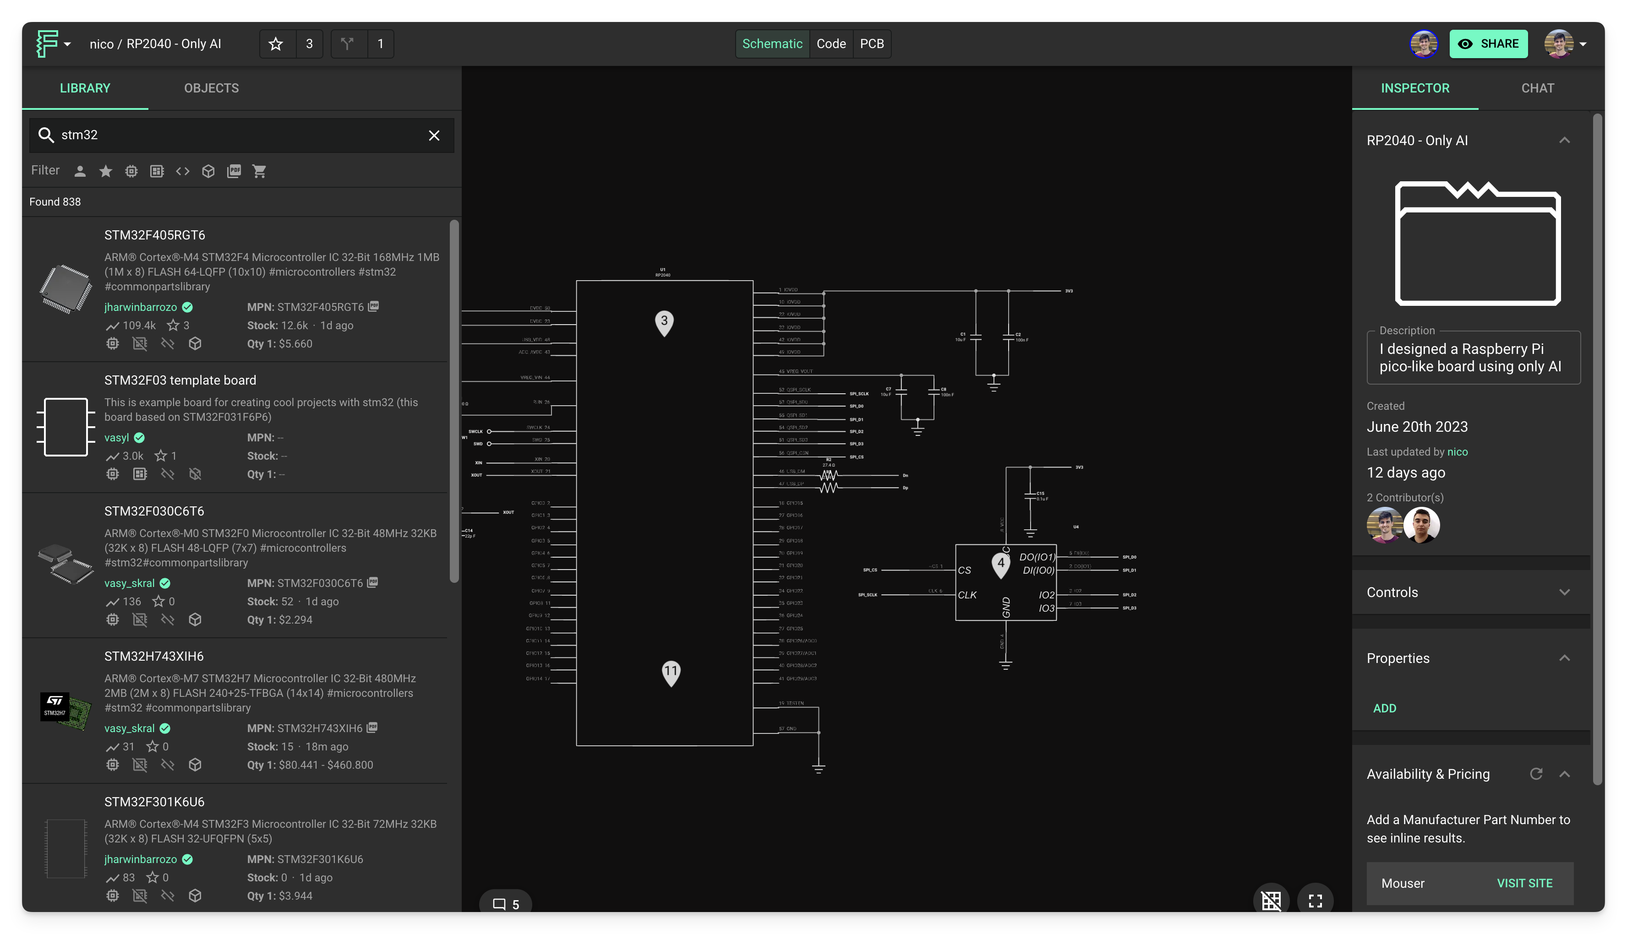Click the first contributor avatar

click(x=1384, y=525)
